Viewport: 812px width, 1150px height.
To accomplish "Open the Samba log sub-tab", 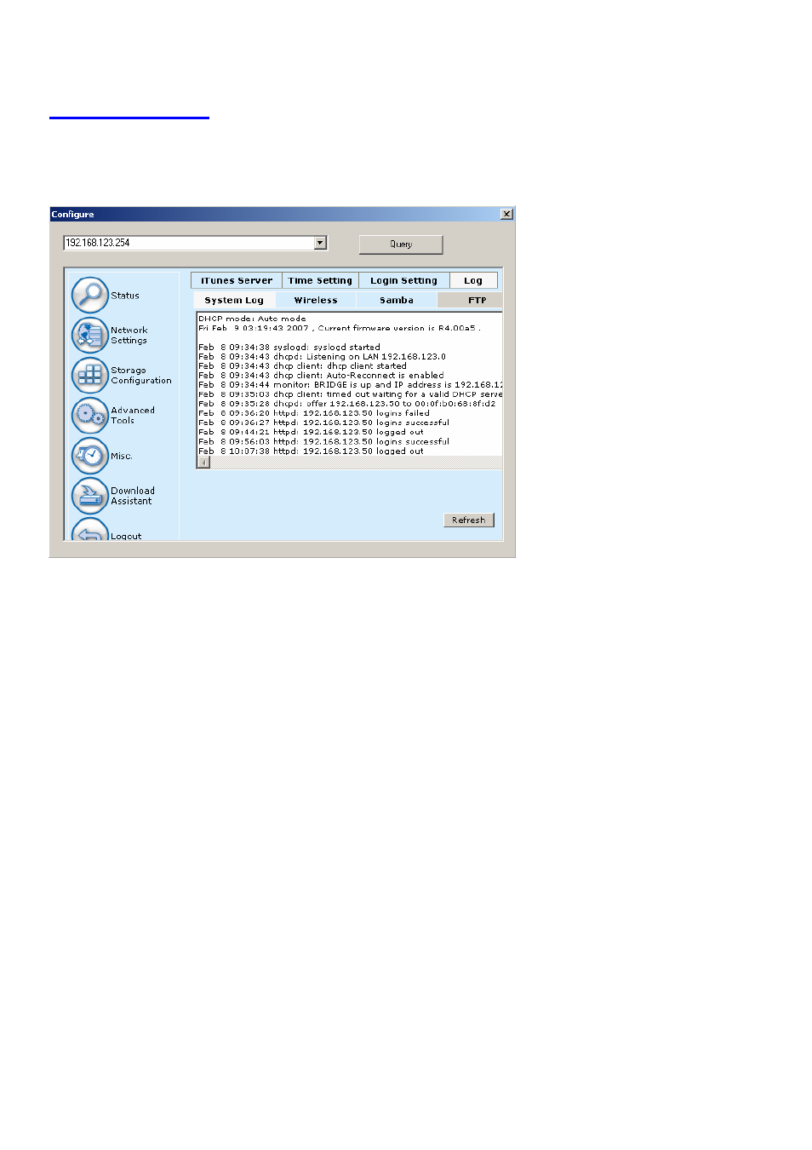I will click(397, 300).
